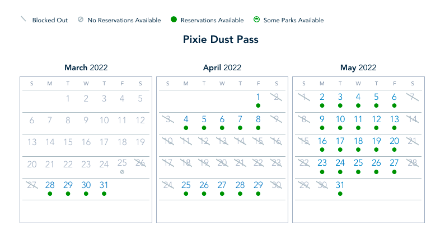Select April 4 on the calendar
The width and height of the screenshot is (445, 236).
(186, 119)
